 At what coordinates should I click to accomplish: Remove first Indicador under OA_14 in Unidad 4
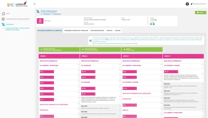pyautogui.click(x=203, y=84)
